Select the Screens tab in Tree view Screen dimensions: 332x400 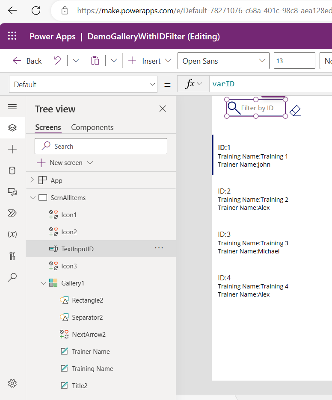click(x=48, y=127)
